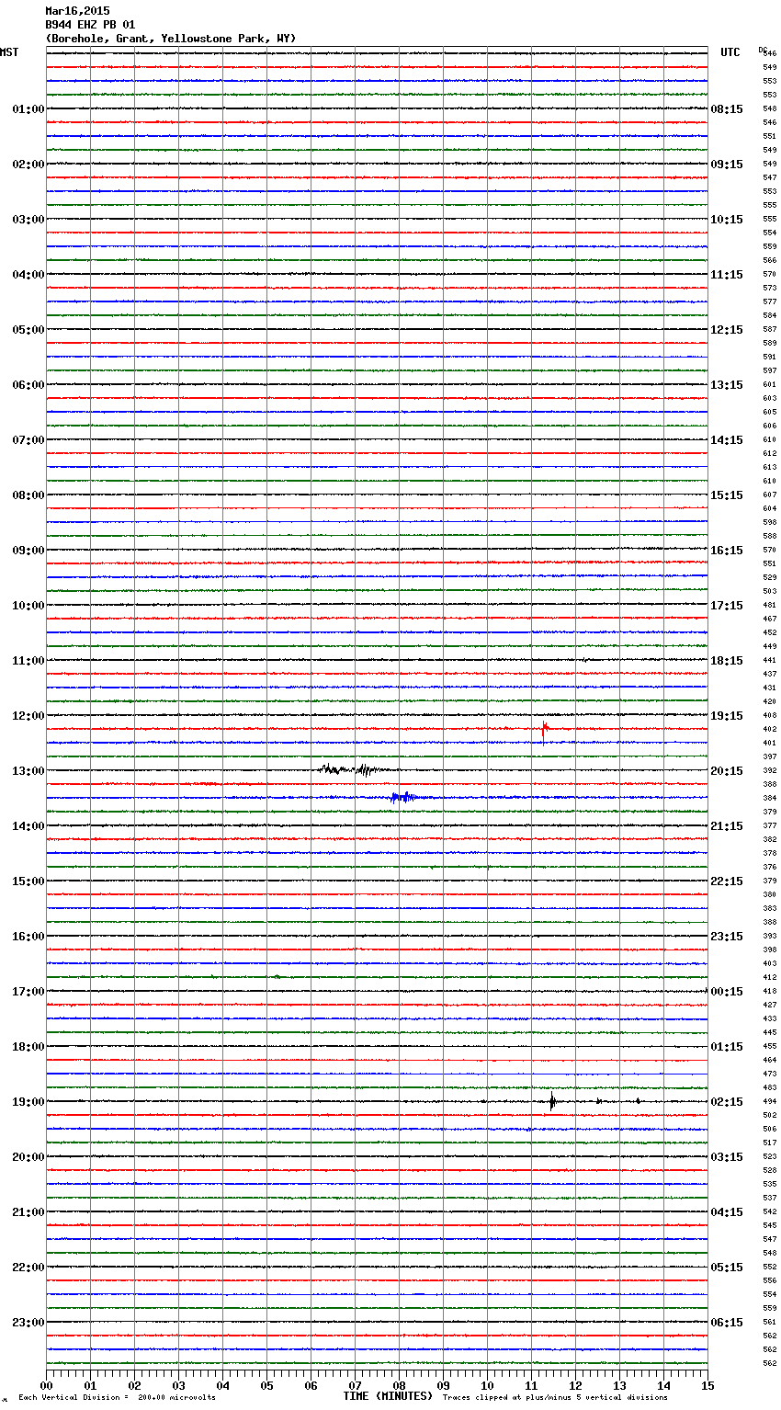The width and height of the screenshot is (781, 1410).
Task: Click the '06' minute axis label at the bottom
Action: pos(311,1385)
